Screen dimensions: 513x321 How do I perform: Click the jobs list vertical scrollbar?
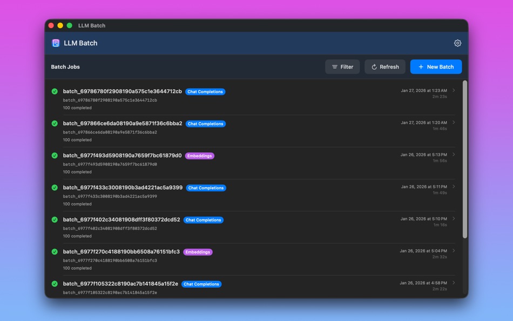point(464,159)
